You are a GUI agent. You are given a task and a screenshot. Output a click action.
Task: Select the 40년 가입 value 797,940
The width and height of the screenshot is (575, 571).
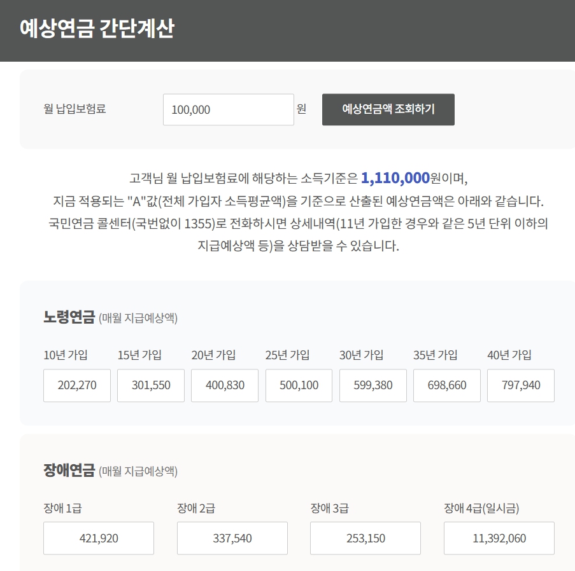pyautogui.click(x=521, y=385)
